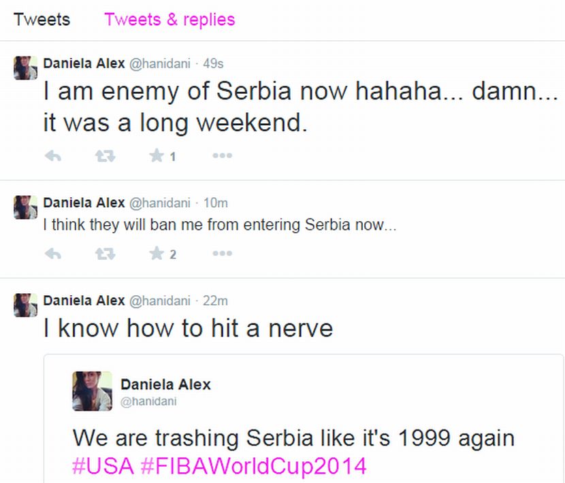The height and width of the screenshot is (483, 565).
Task: Switch to the Tweets tab
Action: (42, 19)
